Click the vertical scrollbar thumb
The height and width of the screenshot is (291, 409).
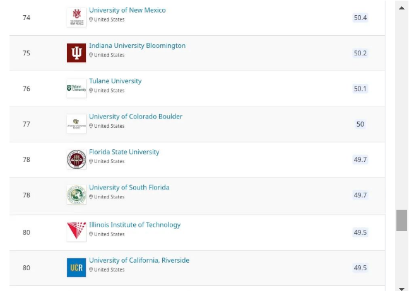coord(401,220)
